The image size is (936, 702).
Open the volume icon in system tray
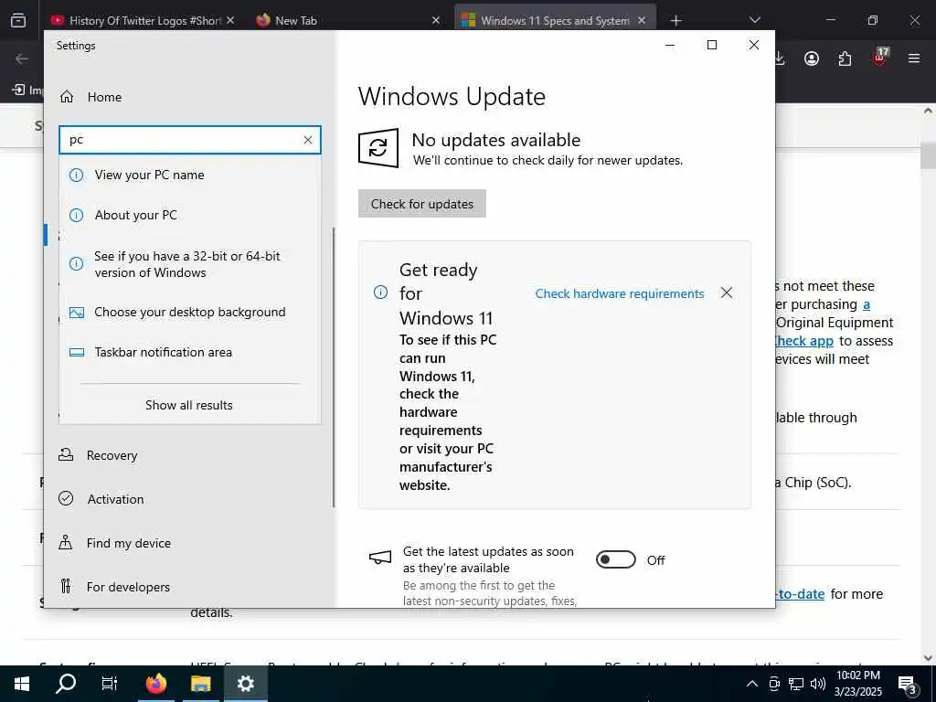[817, 684]
